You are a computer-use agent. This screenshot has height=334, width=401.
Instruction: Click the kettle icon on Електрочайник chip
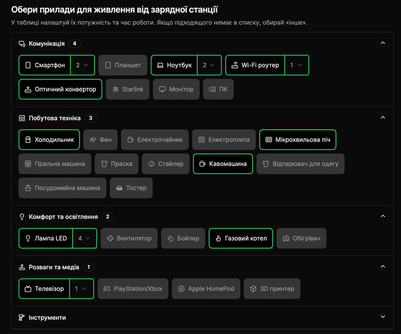pos(130,140)
